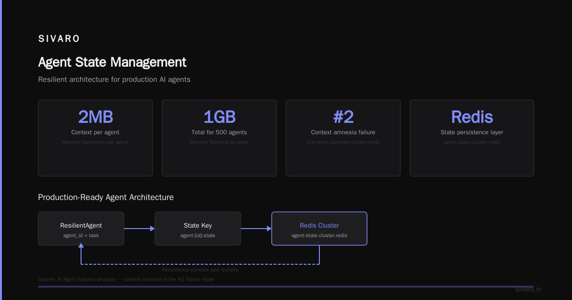Click the 1GB statistic value

pos(219,117)
